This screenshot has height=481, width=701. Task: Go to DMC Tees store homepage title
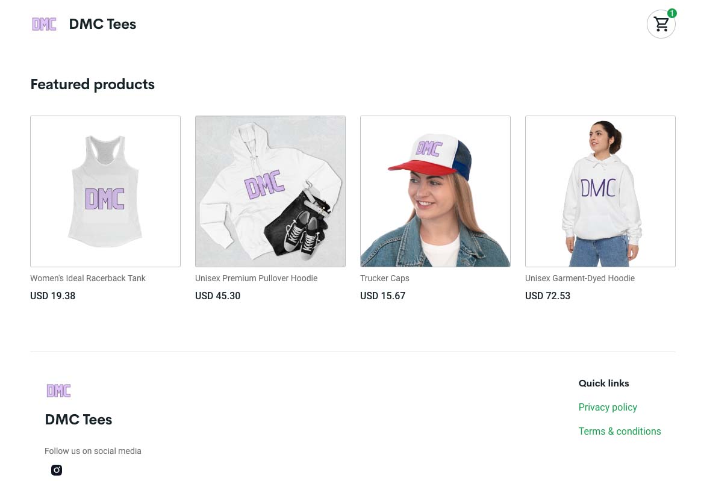[102, 24]
